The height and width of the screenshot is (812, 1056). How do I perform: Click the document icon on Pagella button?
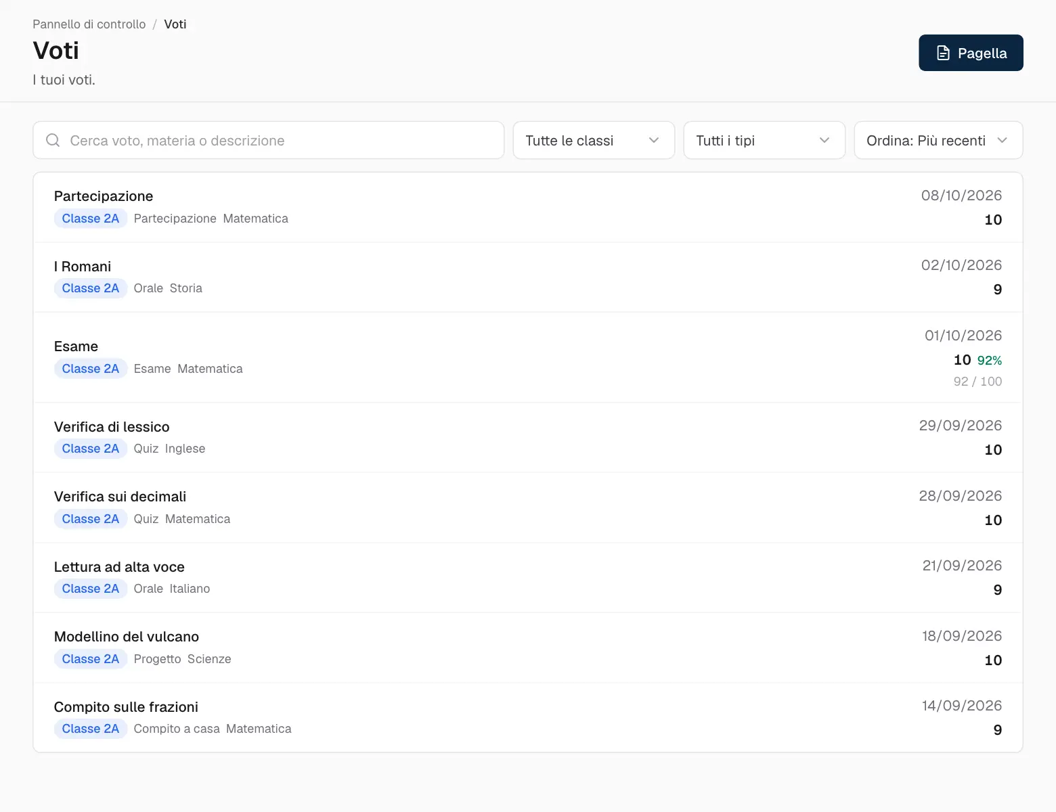pos(943,53)
